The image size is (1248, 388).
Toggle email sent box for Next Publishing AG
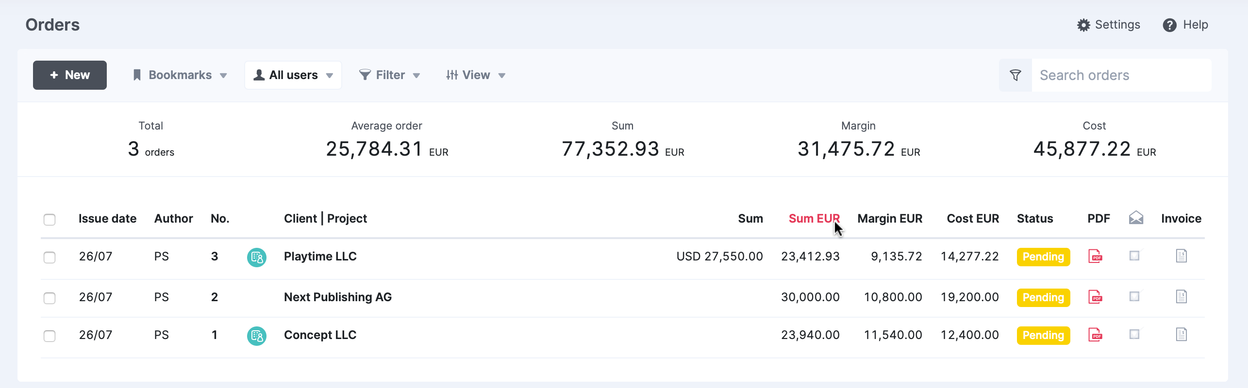pyautogui.click(x=1134, y=296)
